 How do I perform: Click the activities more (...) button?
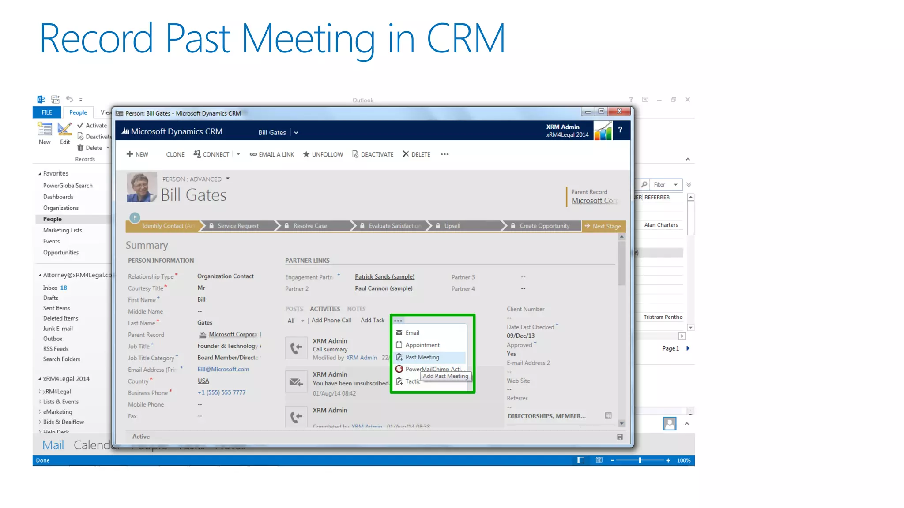tap(398, 321)
